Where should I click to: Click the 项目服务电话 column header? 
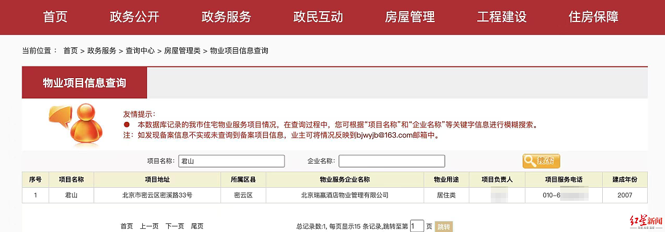point(563,180)
